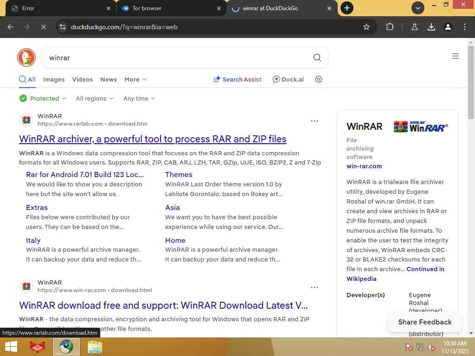Open WinRAR download free and support link
The width and height of the screenshot is (475, 356).
pyautogui.click(x=163, y=305)
